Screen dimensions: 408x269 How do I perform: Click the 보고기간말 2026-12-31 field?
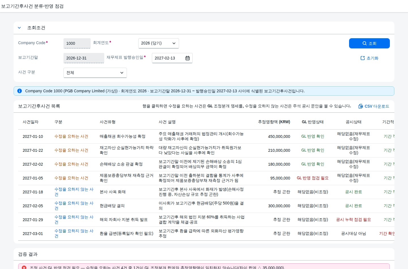point(84,58)
